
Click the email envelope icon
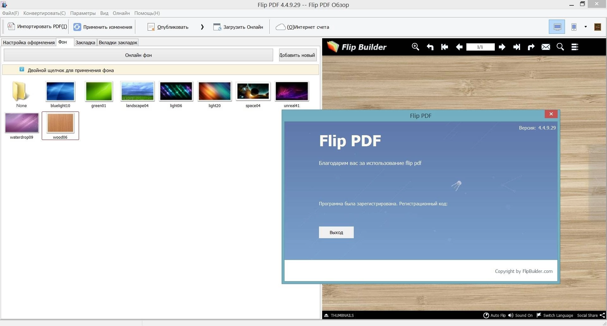pos(546,47)
